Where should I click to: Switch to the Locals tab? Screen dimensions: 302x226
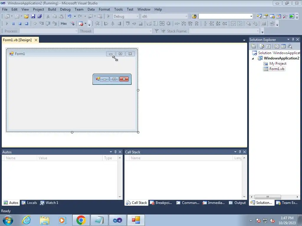[29, 203]
